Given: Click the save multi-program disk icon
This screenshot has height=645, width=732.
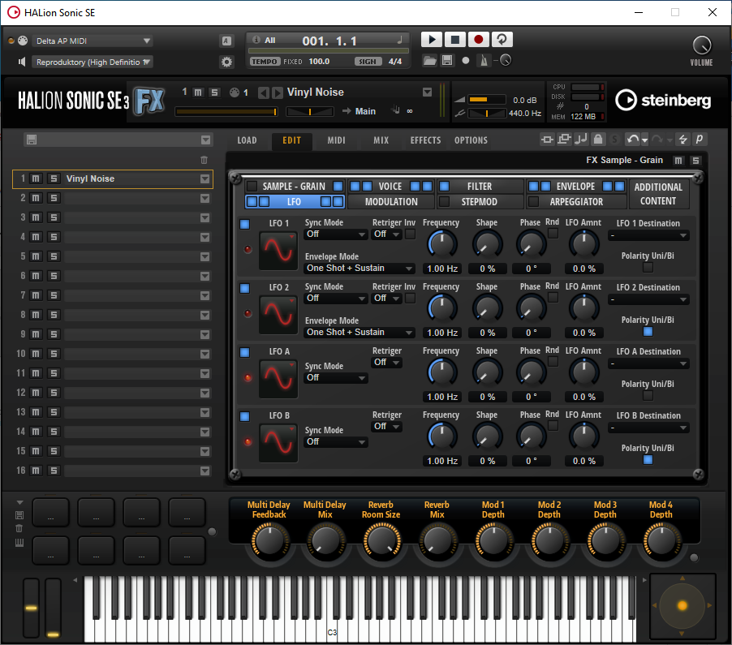Looking at the screenshot, I should tap(32, 140).
